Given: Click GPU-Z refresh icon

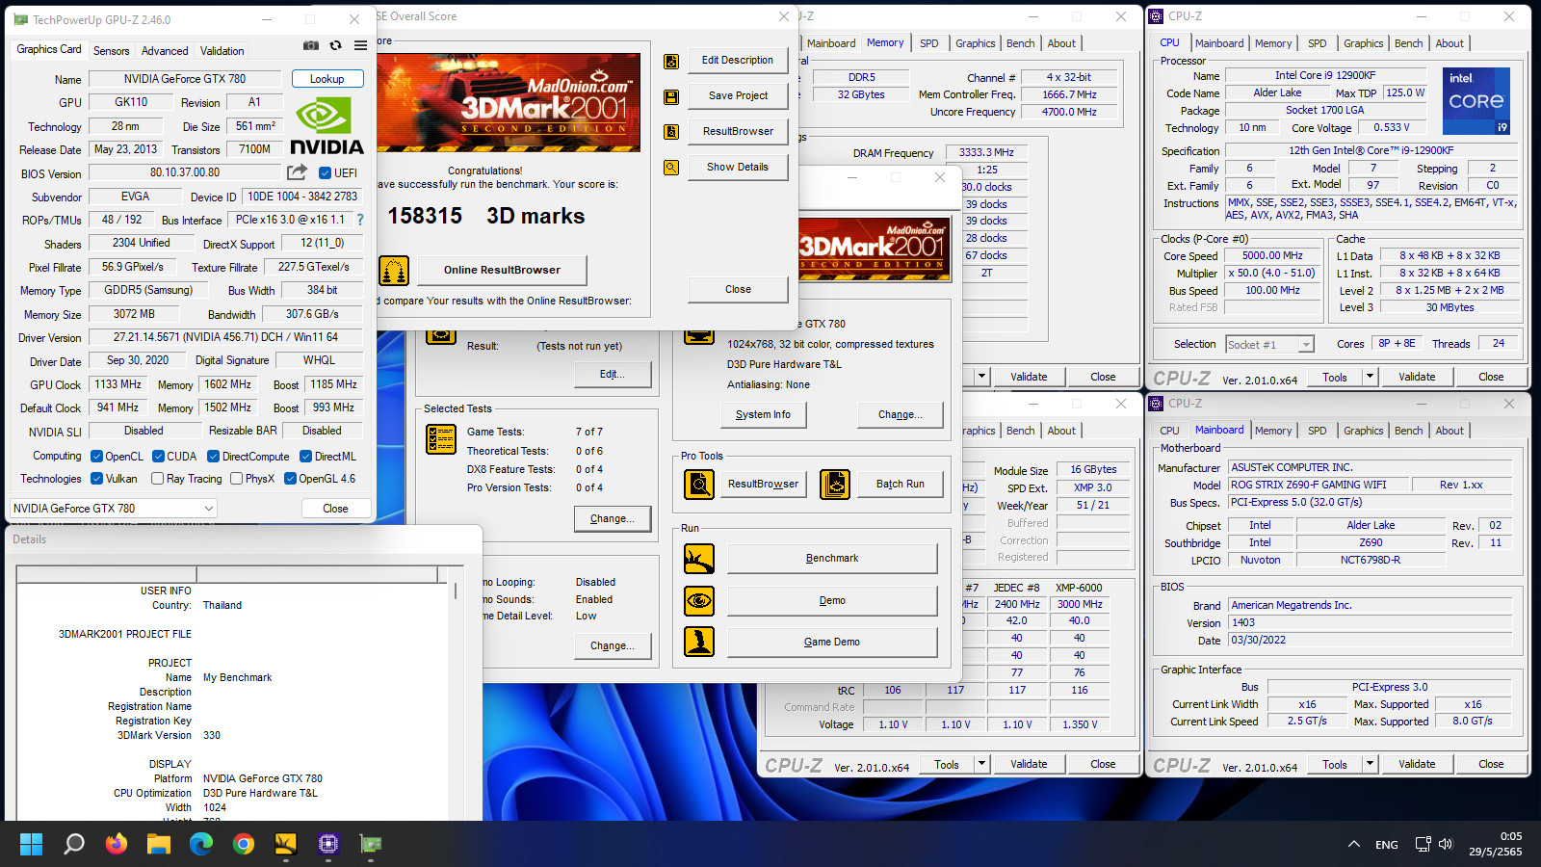Looking at the screenshot, I should pos(335,45).
